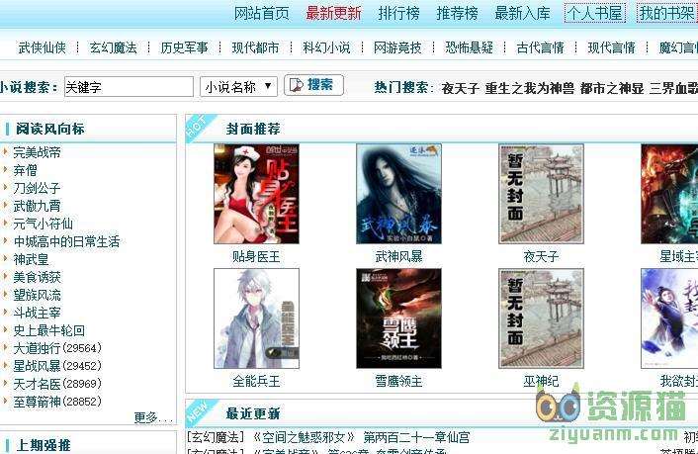Image resolution: width=698 pixels, height=454 pixels.
Task: Open 夜天子 placeholder cover thumbnail
Action: [542, 194]
